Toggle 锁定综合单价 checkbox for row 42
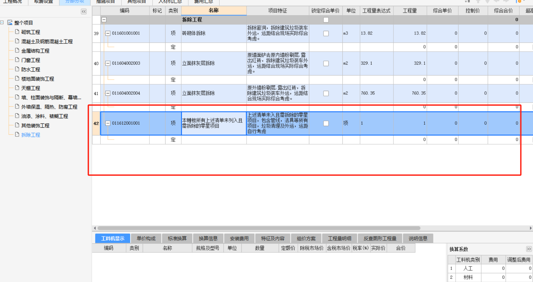 point(326,123)
